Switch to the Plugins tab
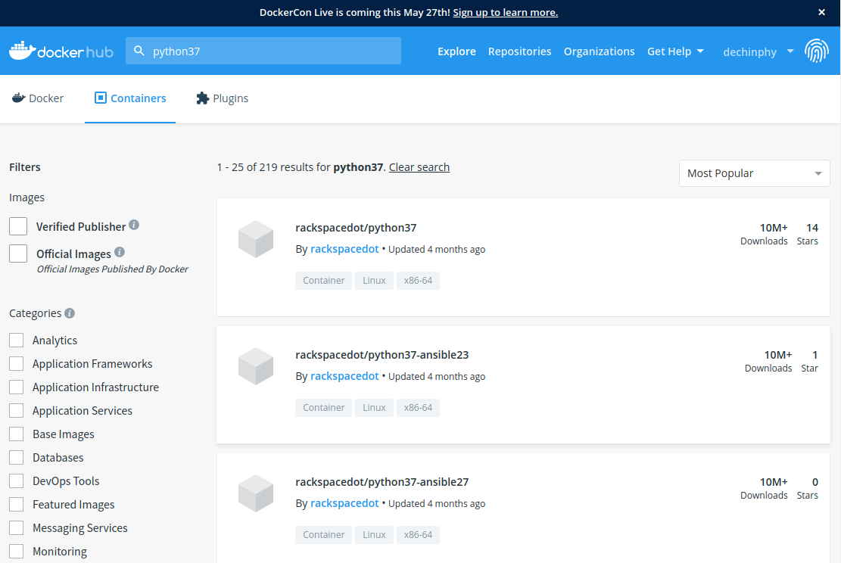Image resolution: width=841 pixels, height=563 pixels. pyautogui.click(x=222, y=98)
